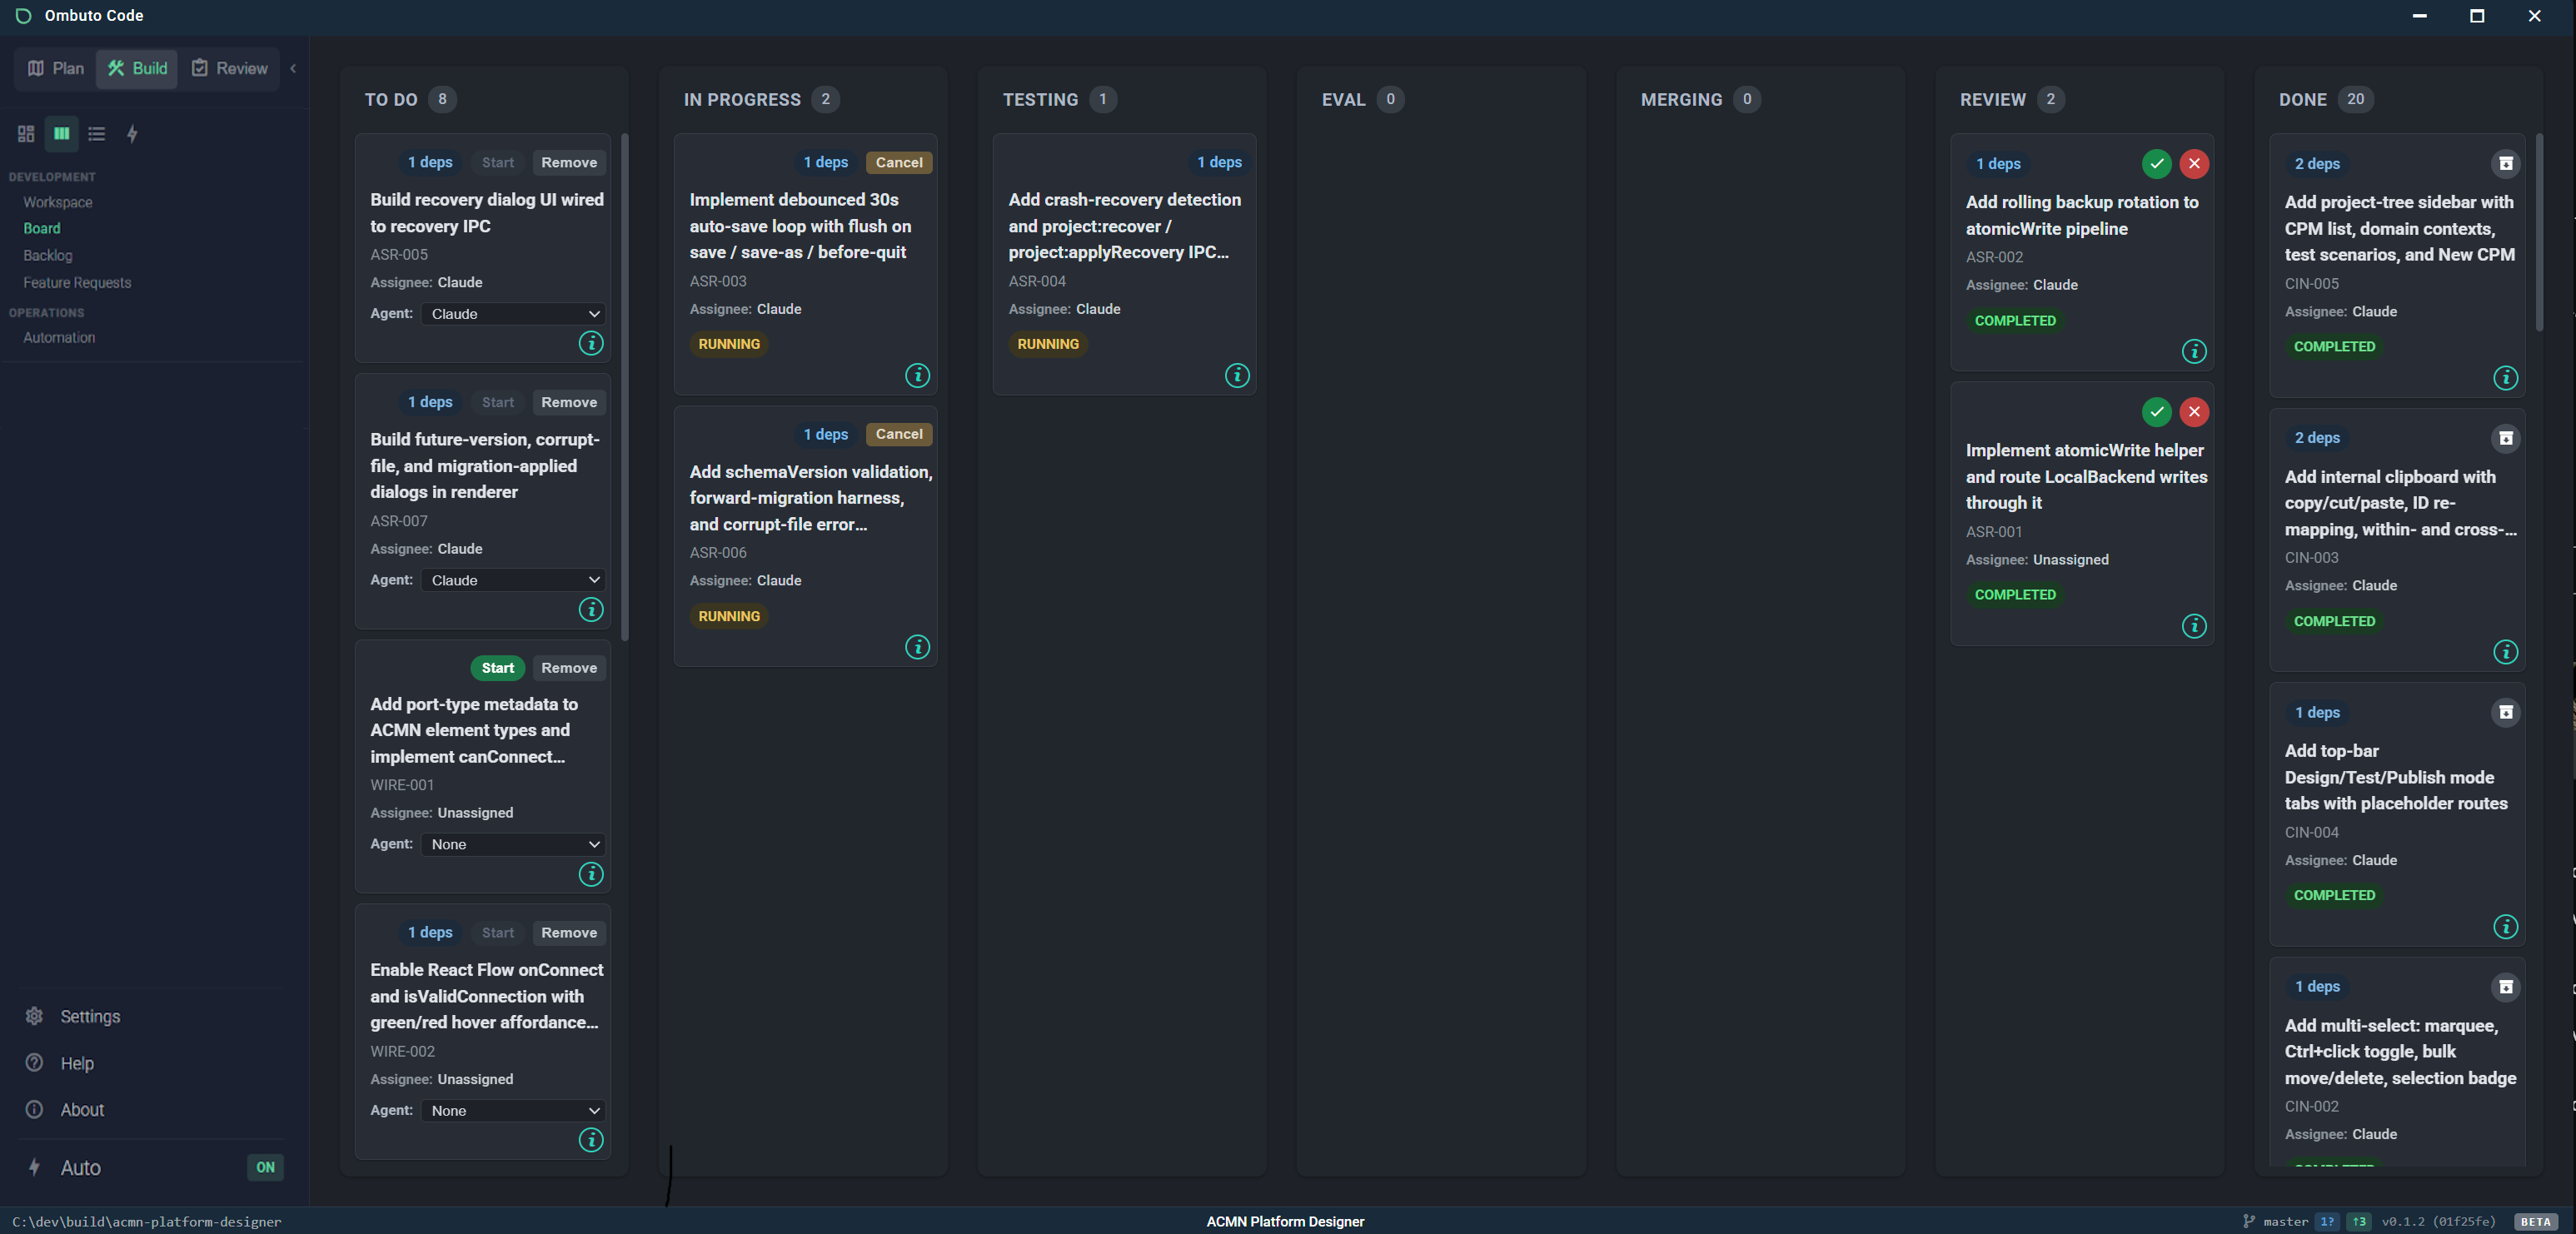Viewport: 2576px width, 1234px height.
Task: Toggle the Auto mode ON switch
Action: click(x=265, y=1167)
